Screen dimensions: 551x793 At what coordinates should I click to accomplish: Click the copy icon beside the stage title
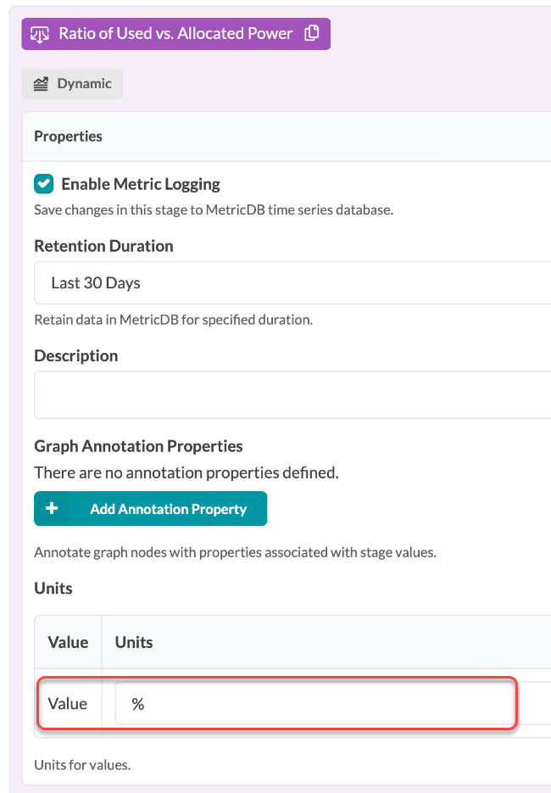312,34
